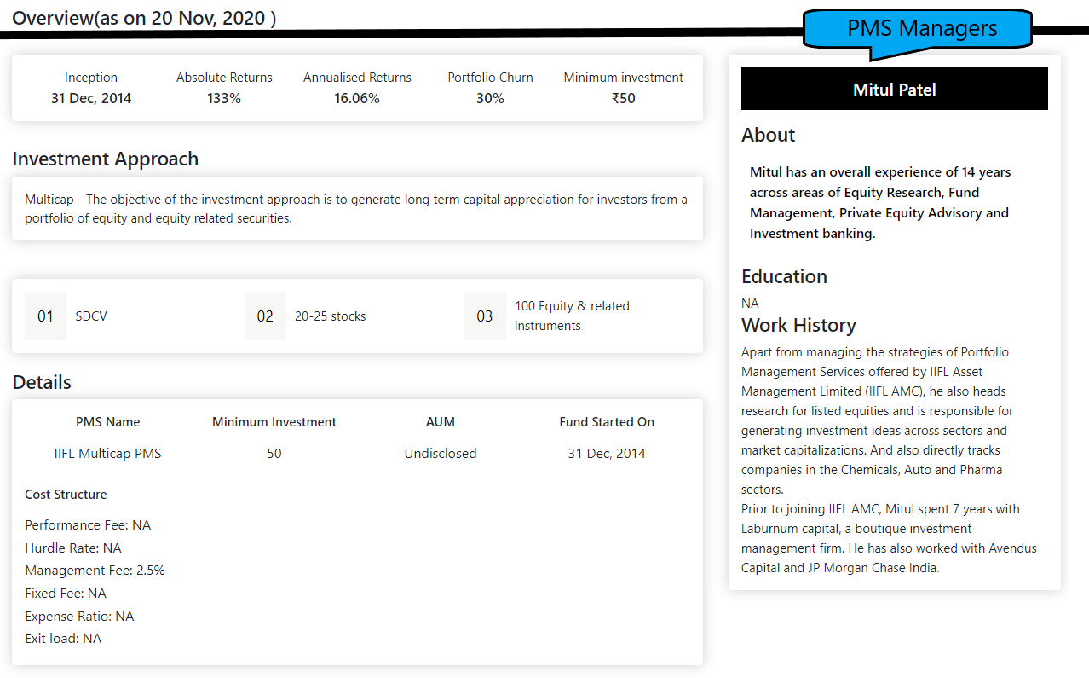Viewport: 1089px width, 678px height.
Task: Click the PMS Name column header
Action: (107, 422)
